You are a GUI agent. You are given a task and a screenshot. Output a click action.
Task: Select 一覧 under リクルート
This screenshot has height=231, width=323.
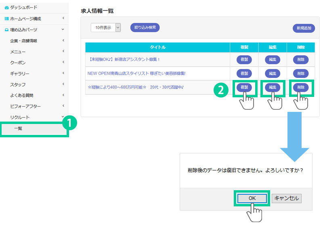(x=18, y=128)
